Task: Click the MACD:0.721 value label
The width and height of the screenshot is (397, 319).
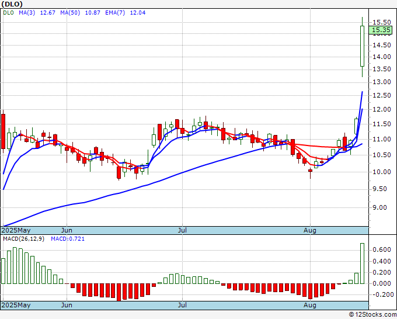Action: pyautogui.click(x=68, y=239)
